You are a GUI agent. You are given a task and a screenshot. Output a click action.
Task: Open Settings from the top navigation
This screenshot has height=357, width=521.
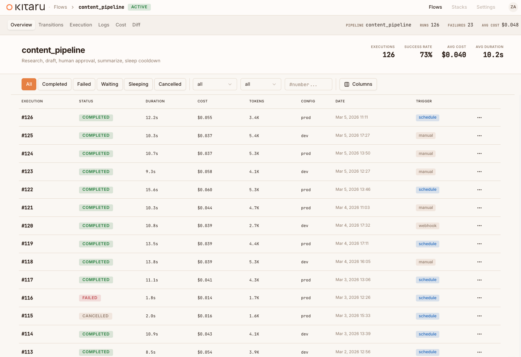coord(485,7)
